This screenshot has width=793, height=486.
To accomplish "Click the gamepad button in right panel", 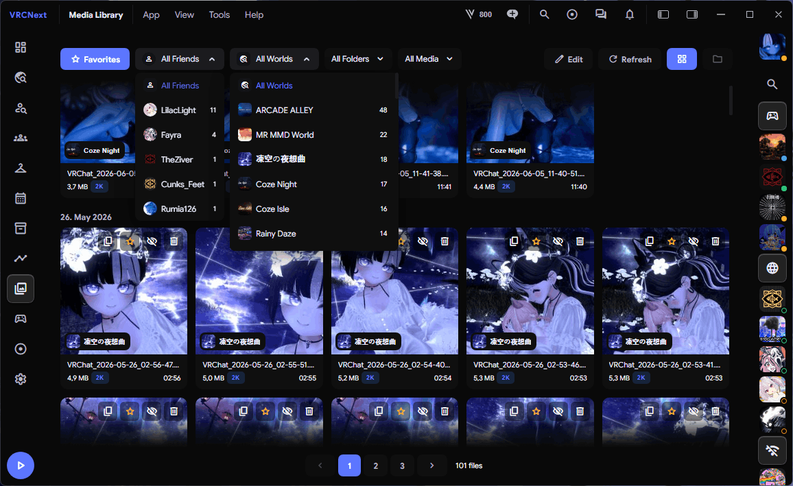I will click(772, 117).
